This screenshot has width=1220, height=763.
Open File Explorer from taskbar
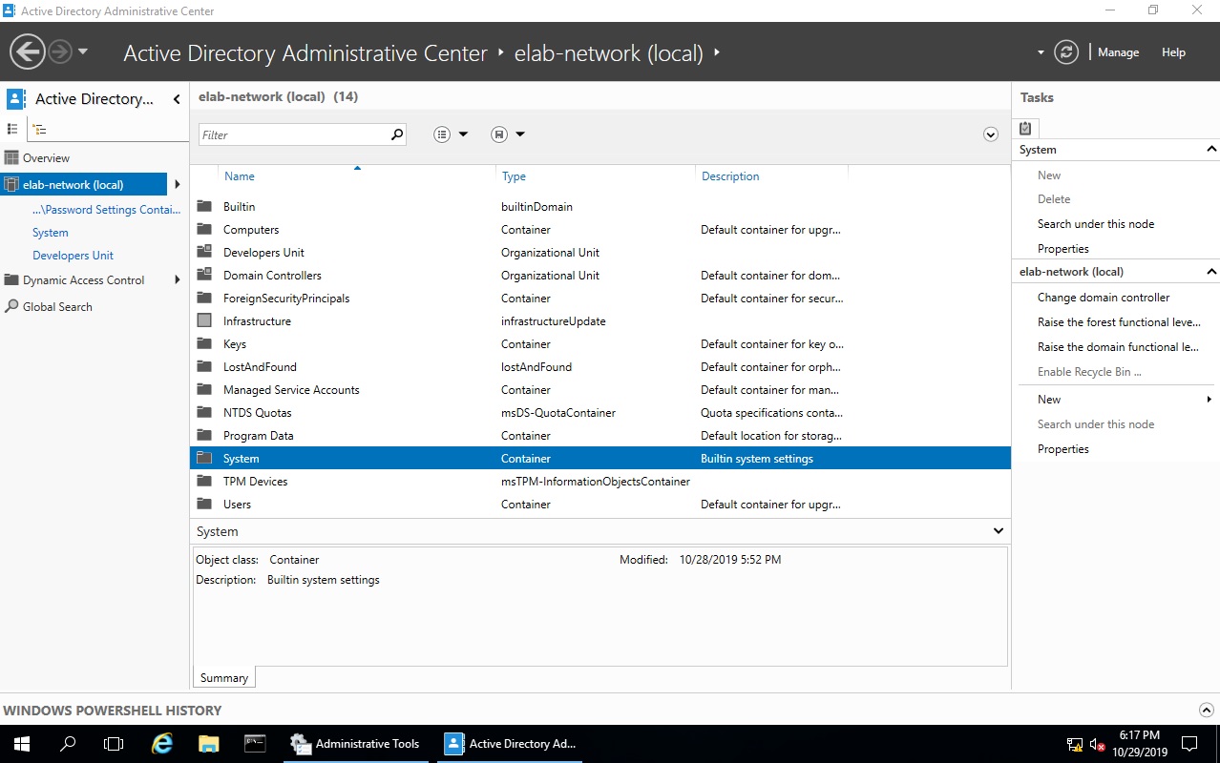[208, 744]
